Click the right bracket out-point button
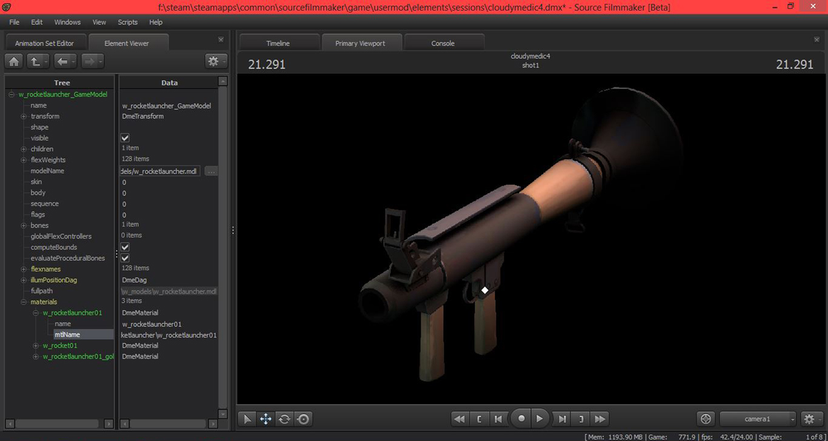This screenshot has width=828, height=441. 581,419
